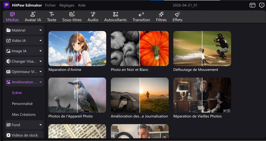Viewport: 266px width, 141px height.
Task: Expand the Image IA dropdown arrow
Action: (41, 51)
